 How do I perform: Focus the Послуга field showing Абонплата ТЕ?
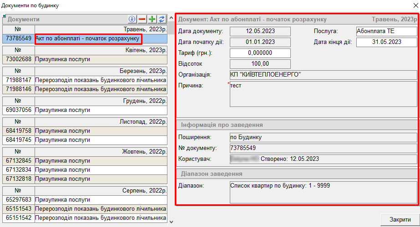[386, 31]
